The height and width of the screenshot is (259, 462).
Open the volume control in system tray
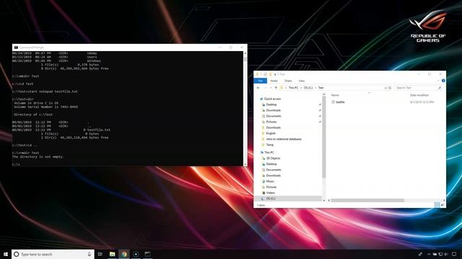coord(446,254)
